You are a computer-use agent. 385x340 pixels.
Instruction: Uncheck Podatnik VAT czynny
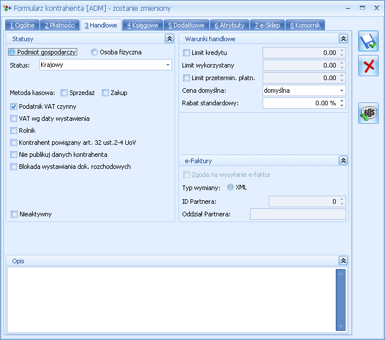tap(14, 106)
